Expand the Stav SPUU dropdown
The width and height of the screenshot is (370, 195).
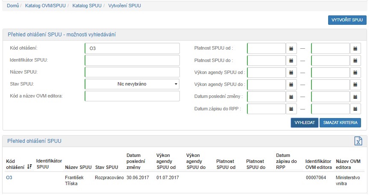click(132, 84)
